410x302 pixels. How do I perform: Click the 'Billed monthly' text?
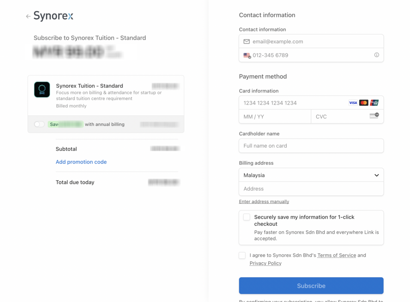(71, 106)
